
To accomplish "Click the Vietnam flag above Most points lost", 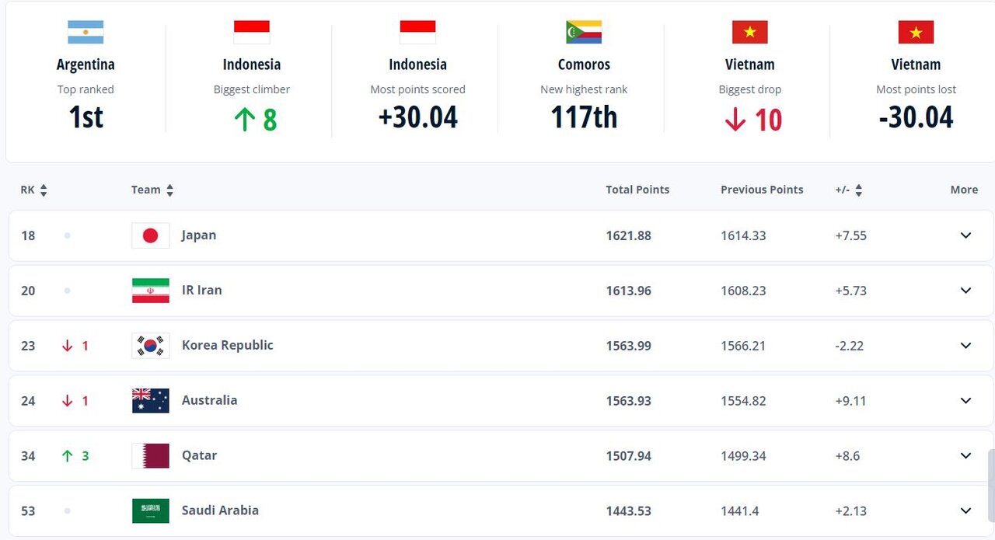I will 916,32.
